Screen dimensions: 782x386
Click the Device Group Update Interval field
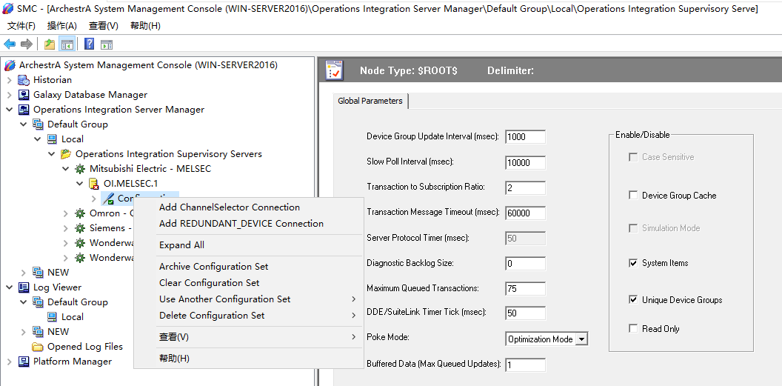pyautogui.click(x=525, y=137)
